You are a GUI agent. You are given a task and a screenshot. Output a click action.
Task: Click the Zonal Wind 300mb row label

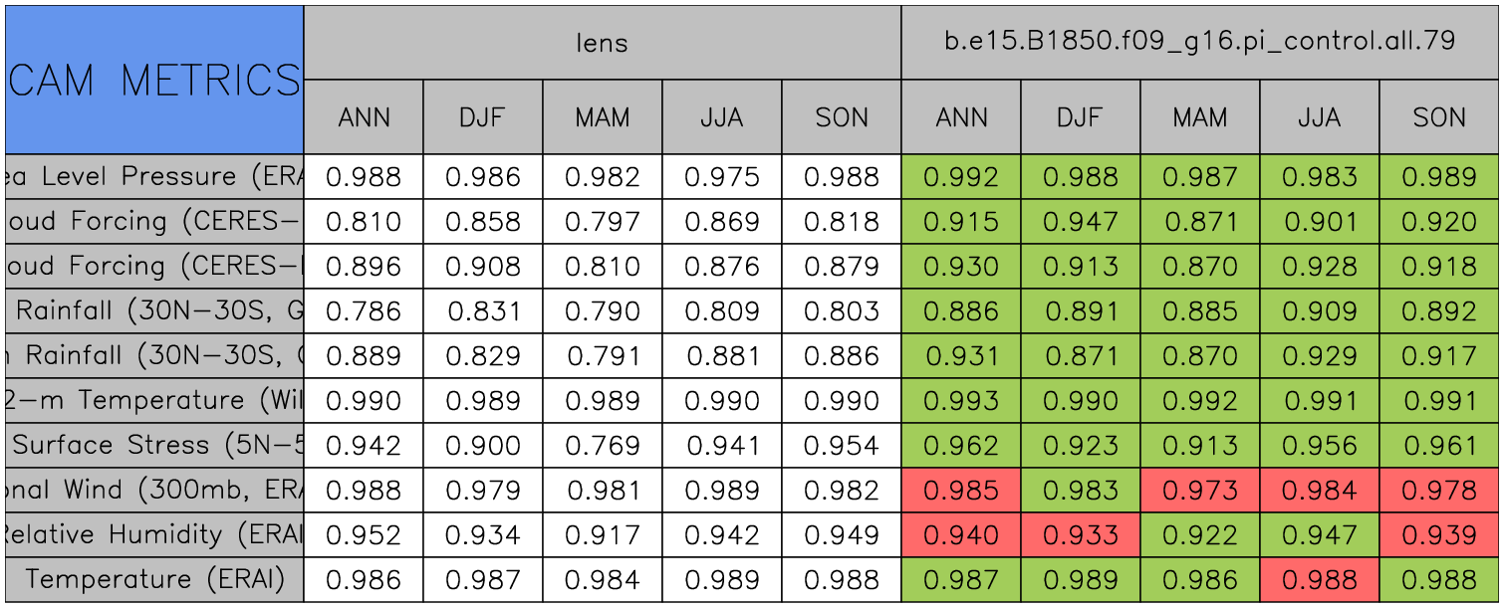point(154,491)
